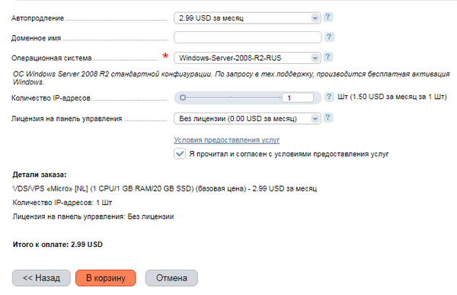This screenshot has width=457, height=295.
Task: Click help icon next to Операционная система
Action: (x=328, y=57)
